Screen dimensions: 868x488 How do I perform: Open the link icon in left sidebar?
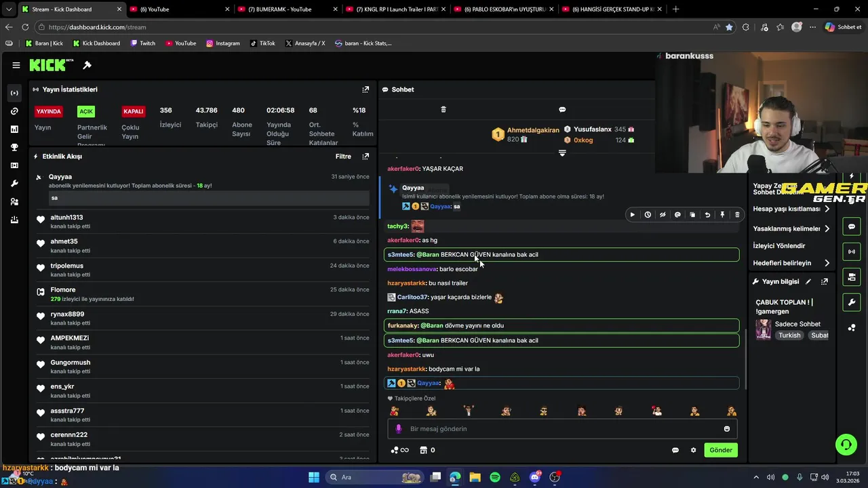pos(14,111)
